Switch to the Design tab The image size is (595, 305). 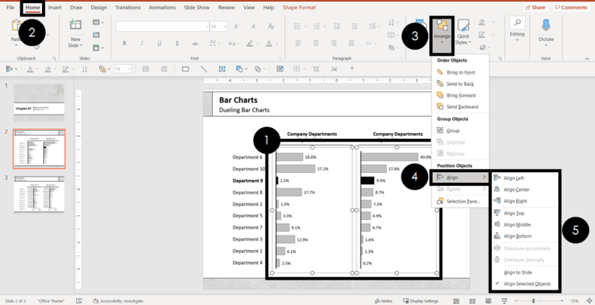point(99,7)
